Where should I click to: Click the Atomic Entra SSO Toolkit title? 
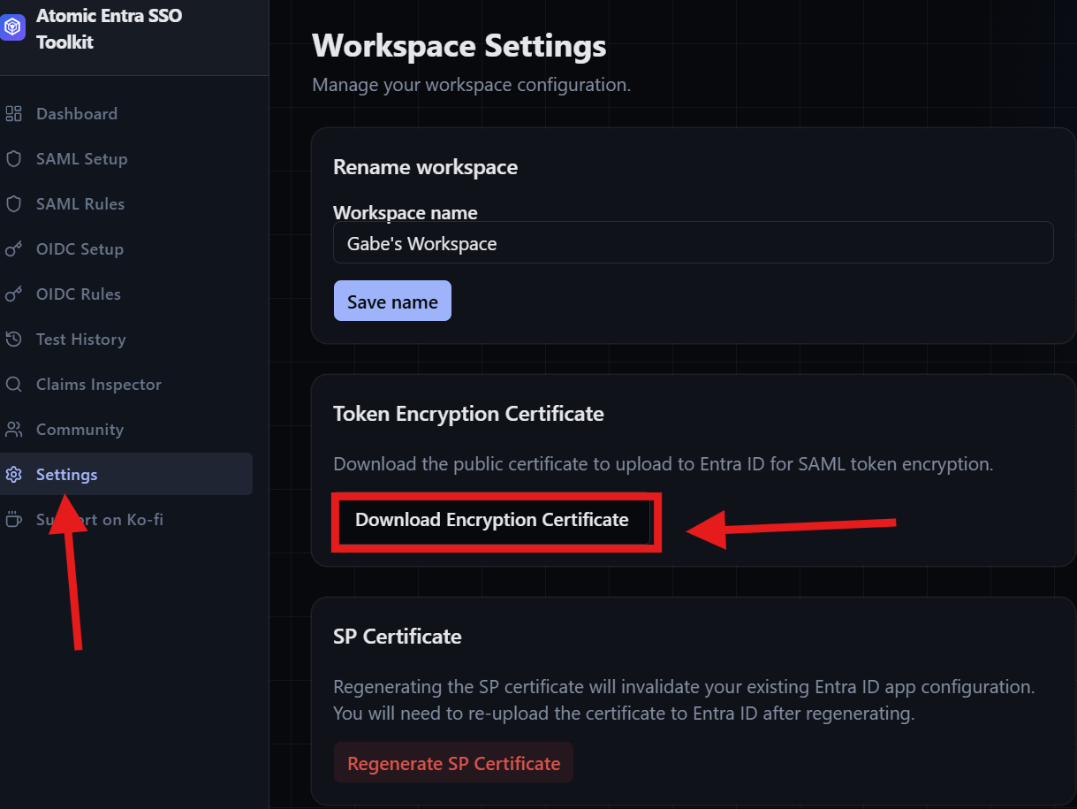pyautogui.click(x=109, y=28)
